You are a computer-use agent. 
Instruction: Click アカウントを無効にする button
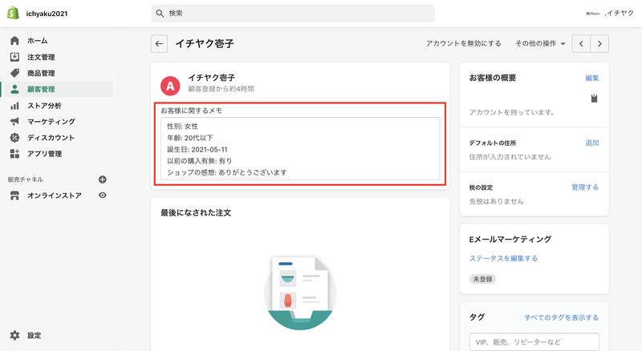pyautogui.click(x=463, y=43)
